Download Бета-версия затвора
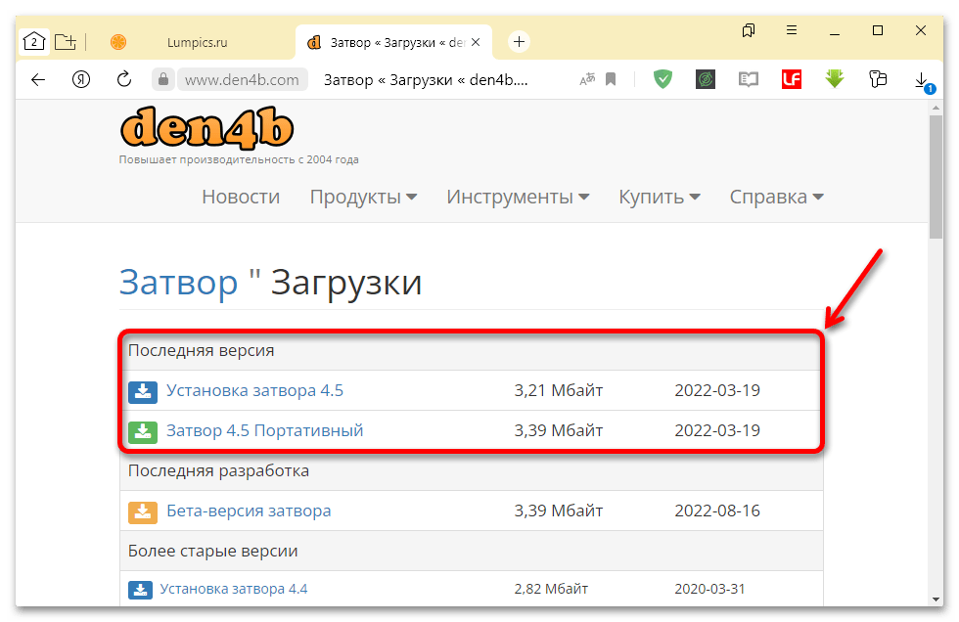The height and width of the screenshot is (622, 959). tap(249, 511)
